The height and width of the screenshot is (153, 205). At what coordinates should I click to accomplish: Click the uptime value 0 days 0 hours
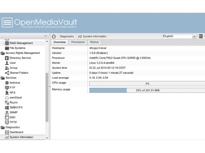[111, 73]
